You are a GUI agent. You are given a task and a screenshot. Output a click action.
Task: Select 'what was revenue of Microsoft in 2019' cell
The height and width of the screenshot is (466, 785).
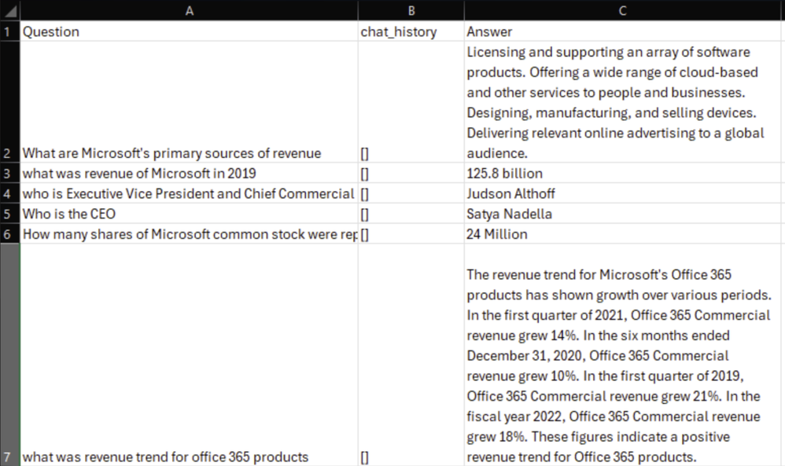click(190, 173)
